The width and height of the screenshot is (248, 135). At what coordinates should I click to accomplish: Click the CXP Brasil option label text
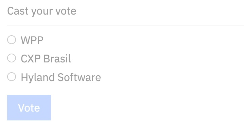(46, 59)
